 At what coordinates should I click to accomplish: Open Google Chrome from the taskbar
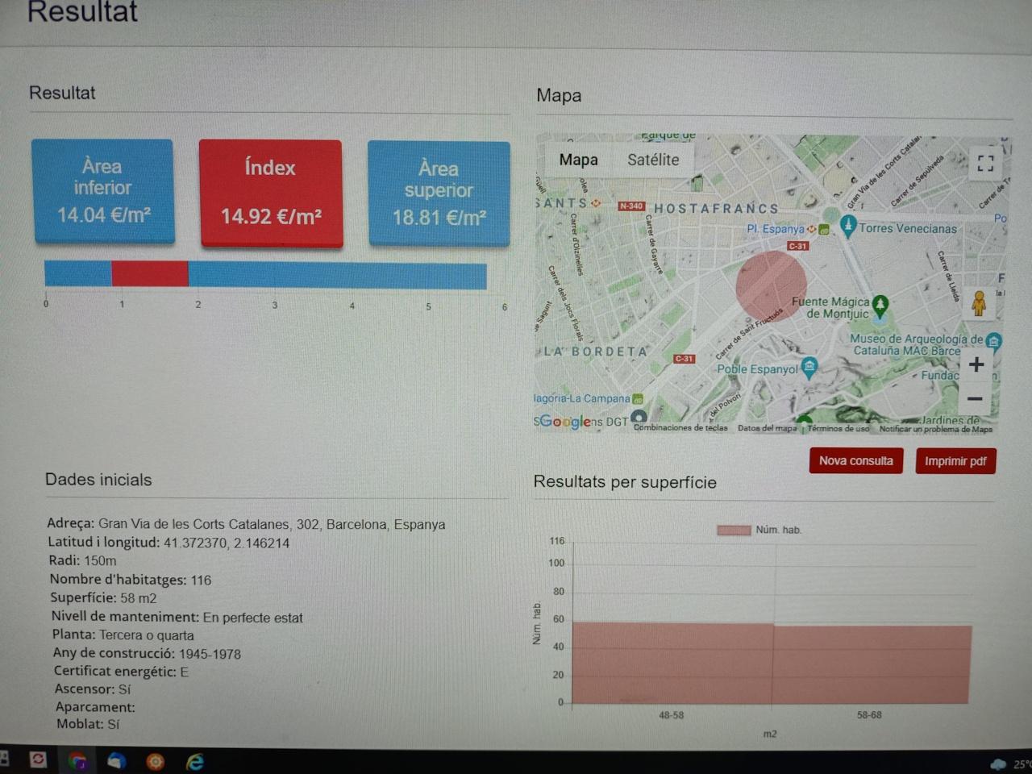[77, 761]
